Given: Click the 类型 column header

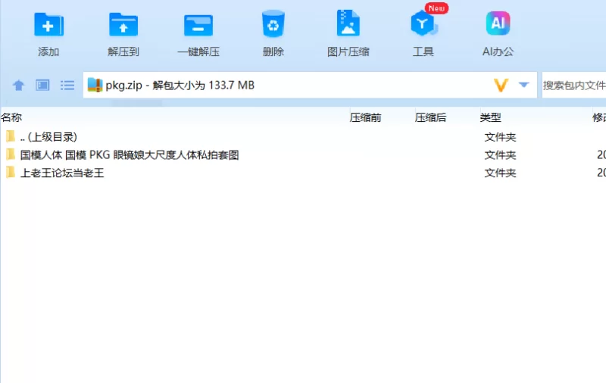Looking at the screenshot, I should tap(490, 117).
